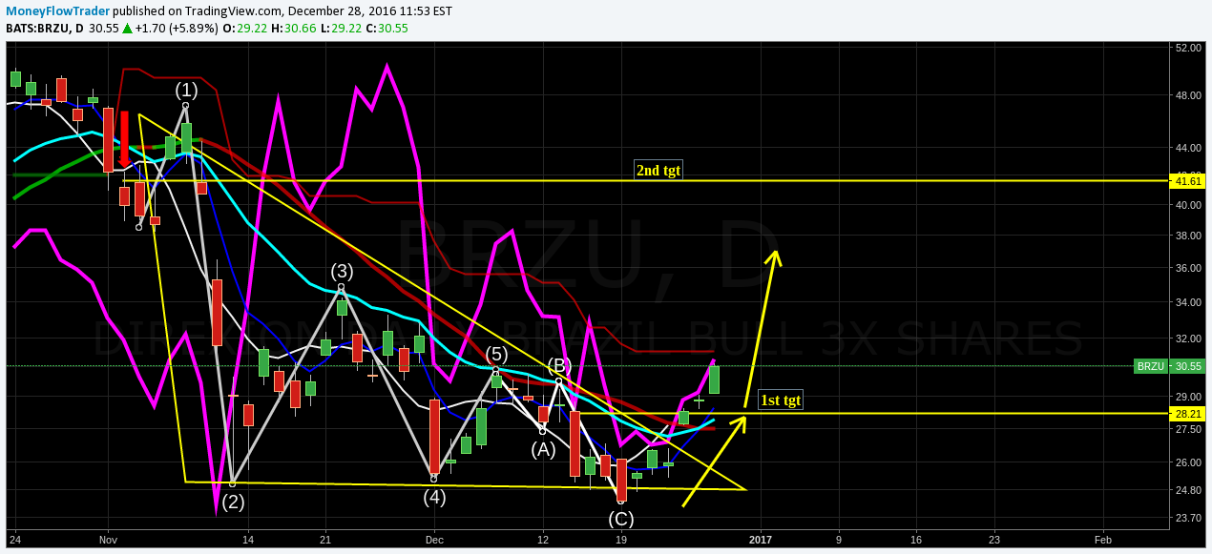Click the '1st tgt' annotation label
The width and height of the screenshot is (1212, 554).
pyautogui.click(x=781, y=400)
